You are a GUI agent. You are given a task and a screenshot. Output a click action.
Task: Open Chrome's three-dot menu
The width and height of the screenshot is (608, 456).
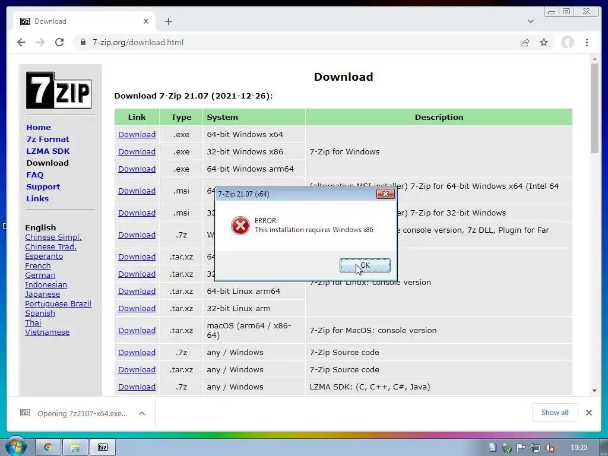tap(587, 42)
